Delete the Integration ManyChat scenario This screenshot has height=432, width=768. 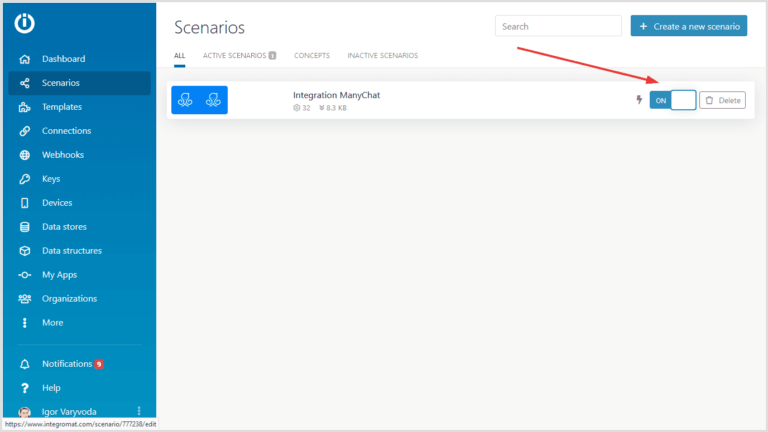coord(722,100)
